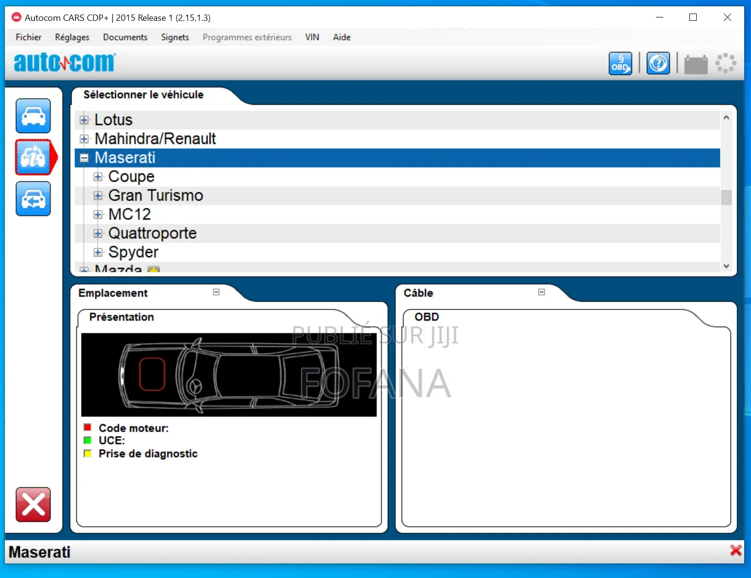
Task: Close the Autocom window
Action: pyautogui.click(x=727, y=17)
